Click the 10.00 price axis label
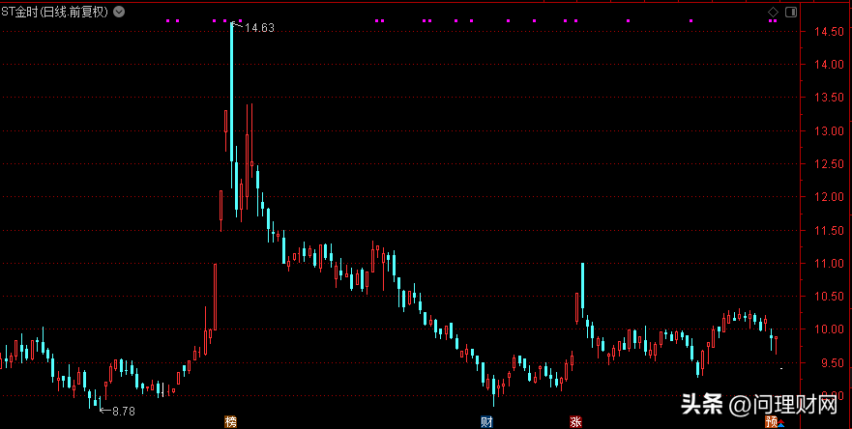The image size is (852, 429). point(822,329)
